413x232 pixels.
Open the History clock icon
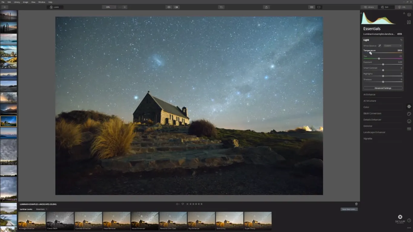pyautogui.click(x=409, y=221)
